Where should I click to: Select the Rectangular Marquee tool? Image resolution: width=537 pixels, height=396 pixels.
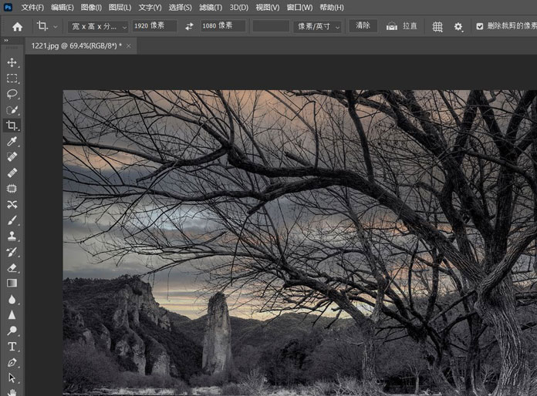(x=12, y=79)
